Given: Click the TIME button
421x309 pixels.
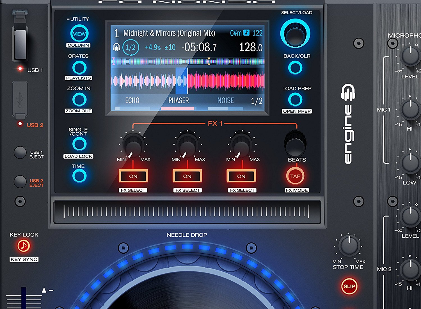Looking at the screenshot, I should 79,176.
